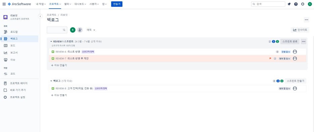The height and width of the screenshot is (132, 314).
Task: Collapse the 백로그 issue section
Action: pyautogui.click(x=51, y=81)
